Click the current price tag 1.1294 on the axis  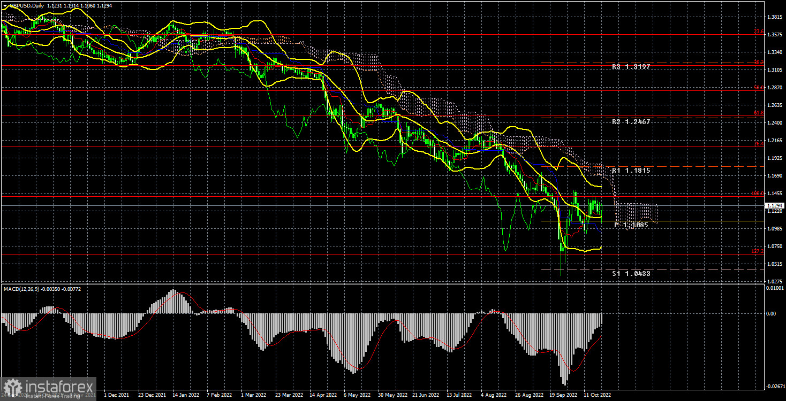pos(774,205)
